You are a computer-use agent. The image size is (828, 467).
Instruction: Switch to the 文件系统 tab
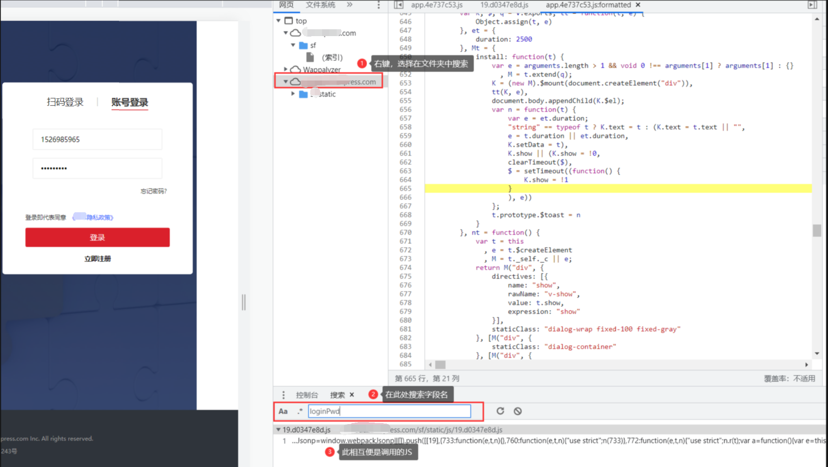(x=320, y=5)
